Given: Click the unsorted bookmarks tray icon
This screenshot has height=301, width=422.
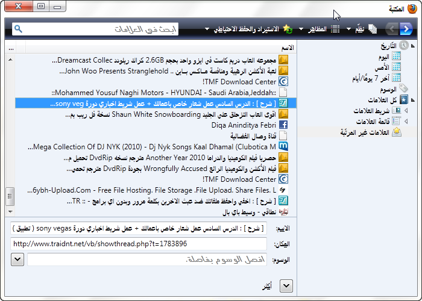Looking at the screenshot, I should (397, 132).
